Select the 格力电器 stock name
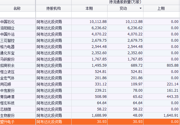The height and width of the screenshot is (125, 180). pyautogui.click(x=7, y=47)
